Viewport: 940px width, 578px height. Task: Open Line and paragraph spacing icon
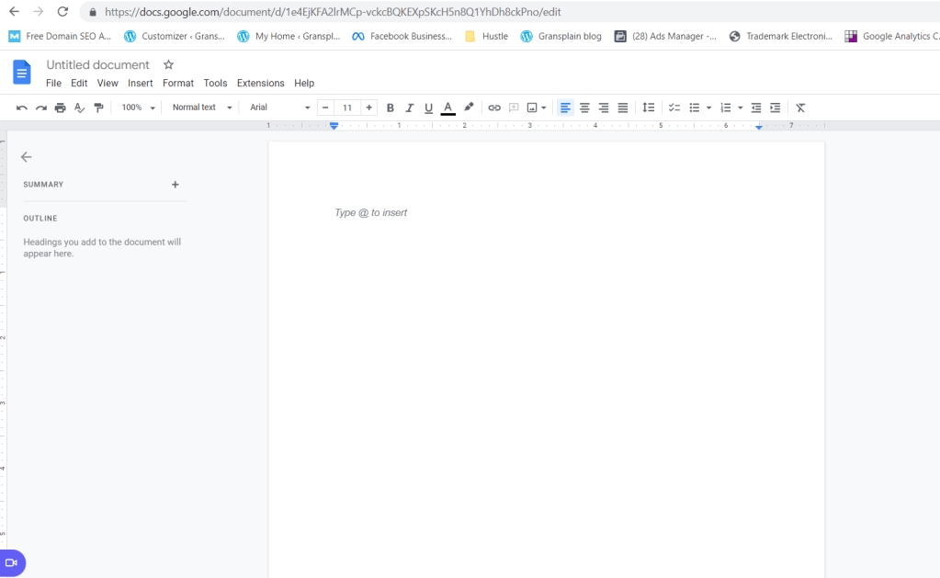pyautogui.click(x=649, y=108)
